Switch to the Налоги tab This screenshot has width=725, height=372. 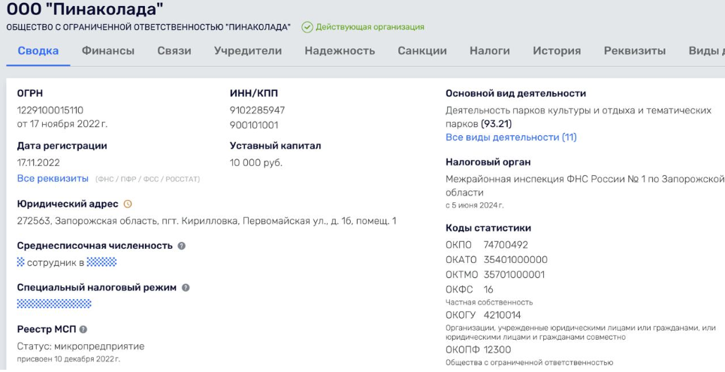(490, 51)
